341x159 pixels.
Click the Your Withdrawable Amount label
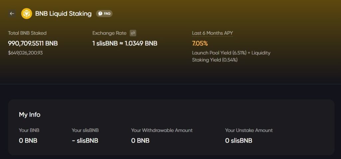point(162,130)
